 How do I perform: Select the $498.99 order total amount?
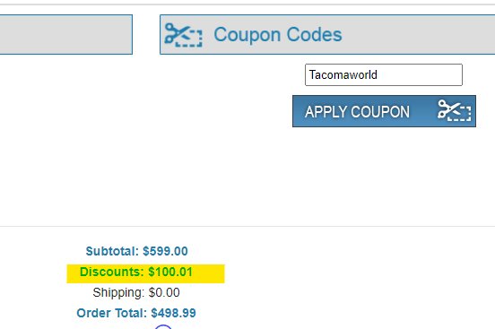click(173, 313)
